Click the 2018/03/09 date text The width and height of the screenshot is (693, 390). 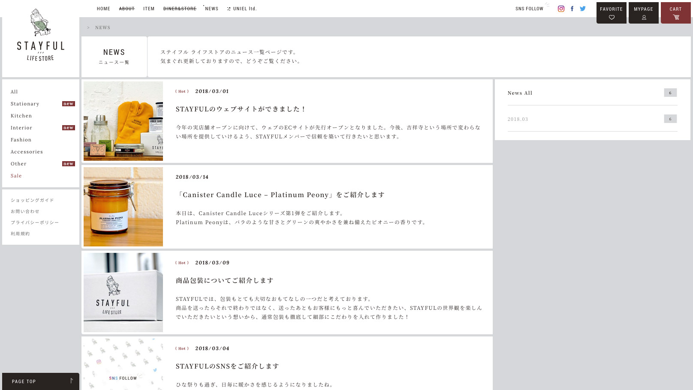coord(212,263)
